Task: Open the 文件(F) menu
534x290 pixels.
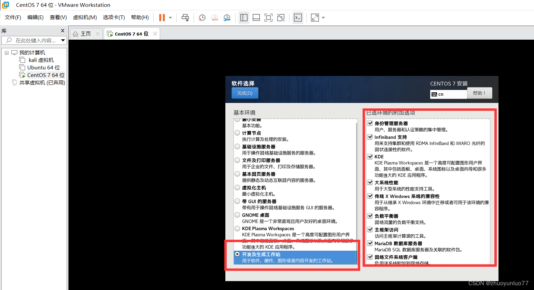Action: 13,17
